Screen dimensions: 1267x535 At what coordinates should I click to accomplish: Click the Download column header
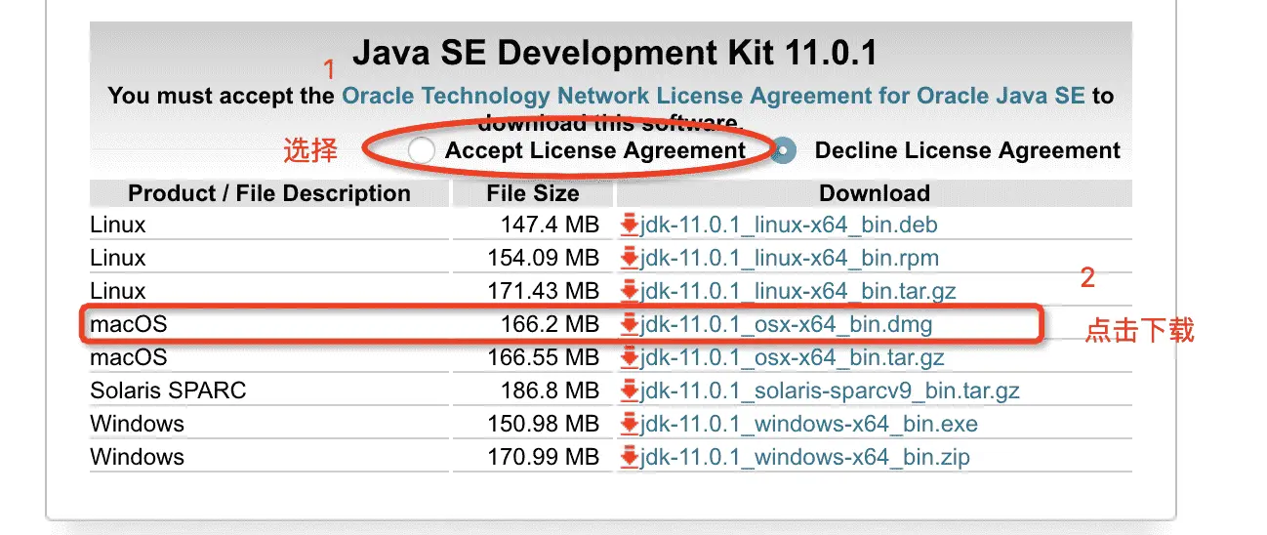pyautogui.click(x=875, y=193)
